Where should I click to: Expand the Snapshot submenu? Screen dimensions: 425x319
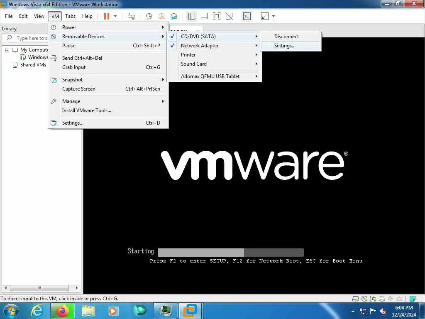point(108,80)
